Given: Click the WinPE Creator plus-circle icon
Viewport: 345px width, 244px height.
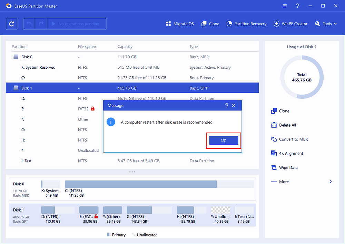Looking at the screenshot, I should coord(277,24).
